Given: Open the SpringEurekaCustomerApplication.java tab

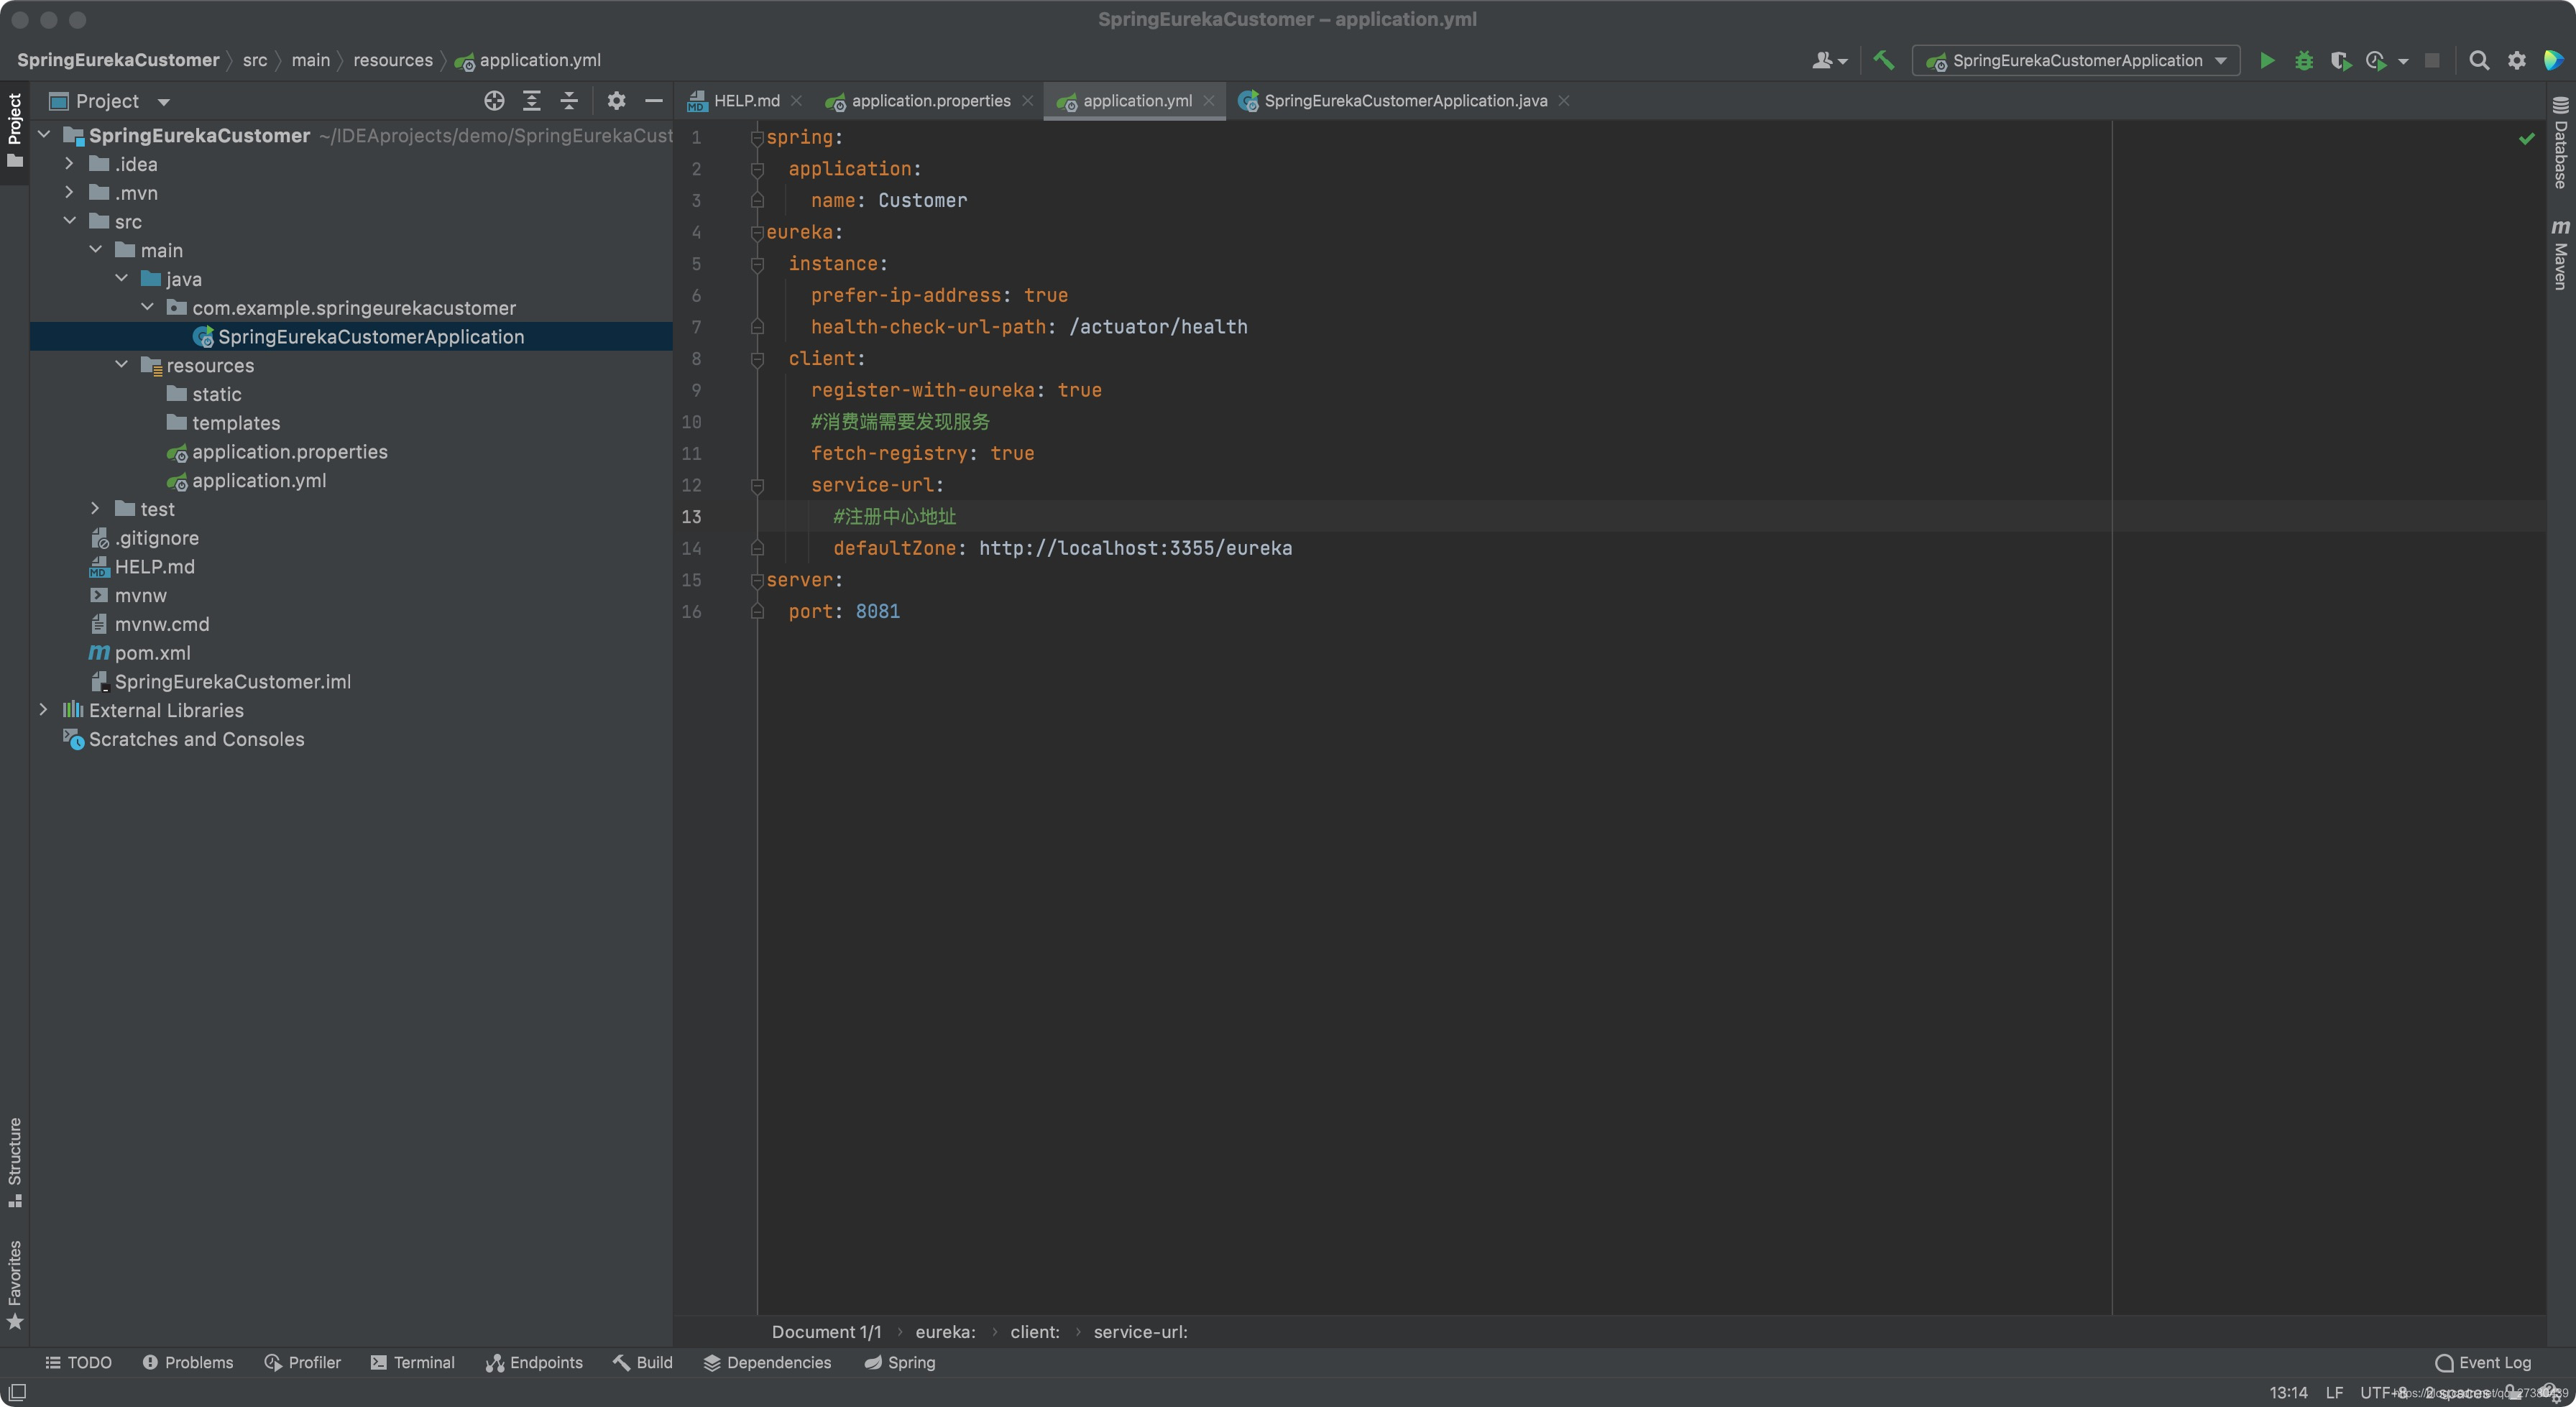Looking at the screenshot, I should click(x=1404, y=101).
